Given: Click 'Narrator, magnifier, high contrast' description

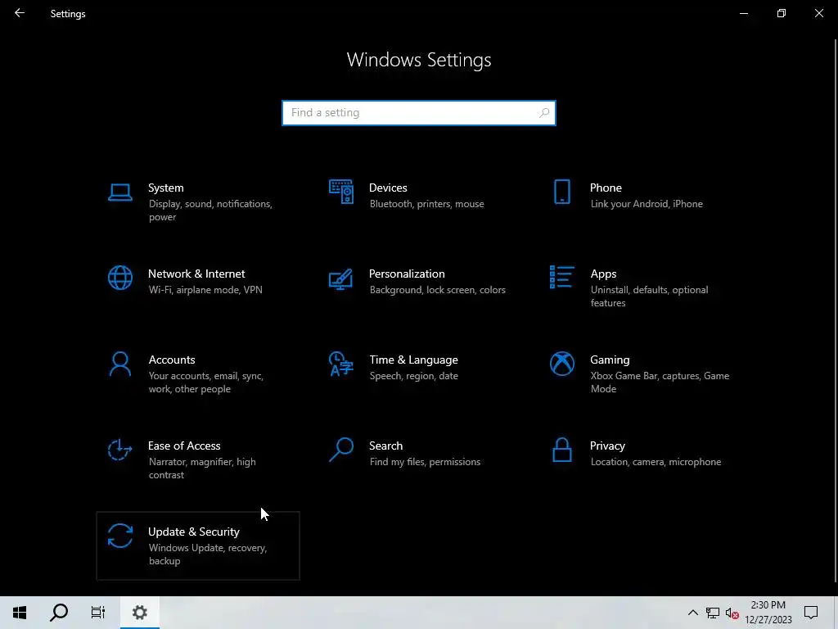Looking at the screenshot, I should 202,468.
